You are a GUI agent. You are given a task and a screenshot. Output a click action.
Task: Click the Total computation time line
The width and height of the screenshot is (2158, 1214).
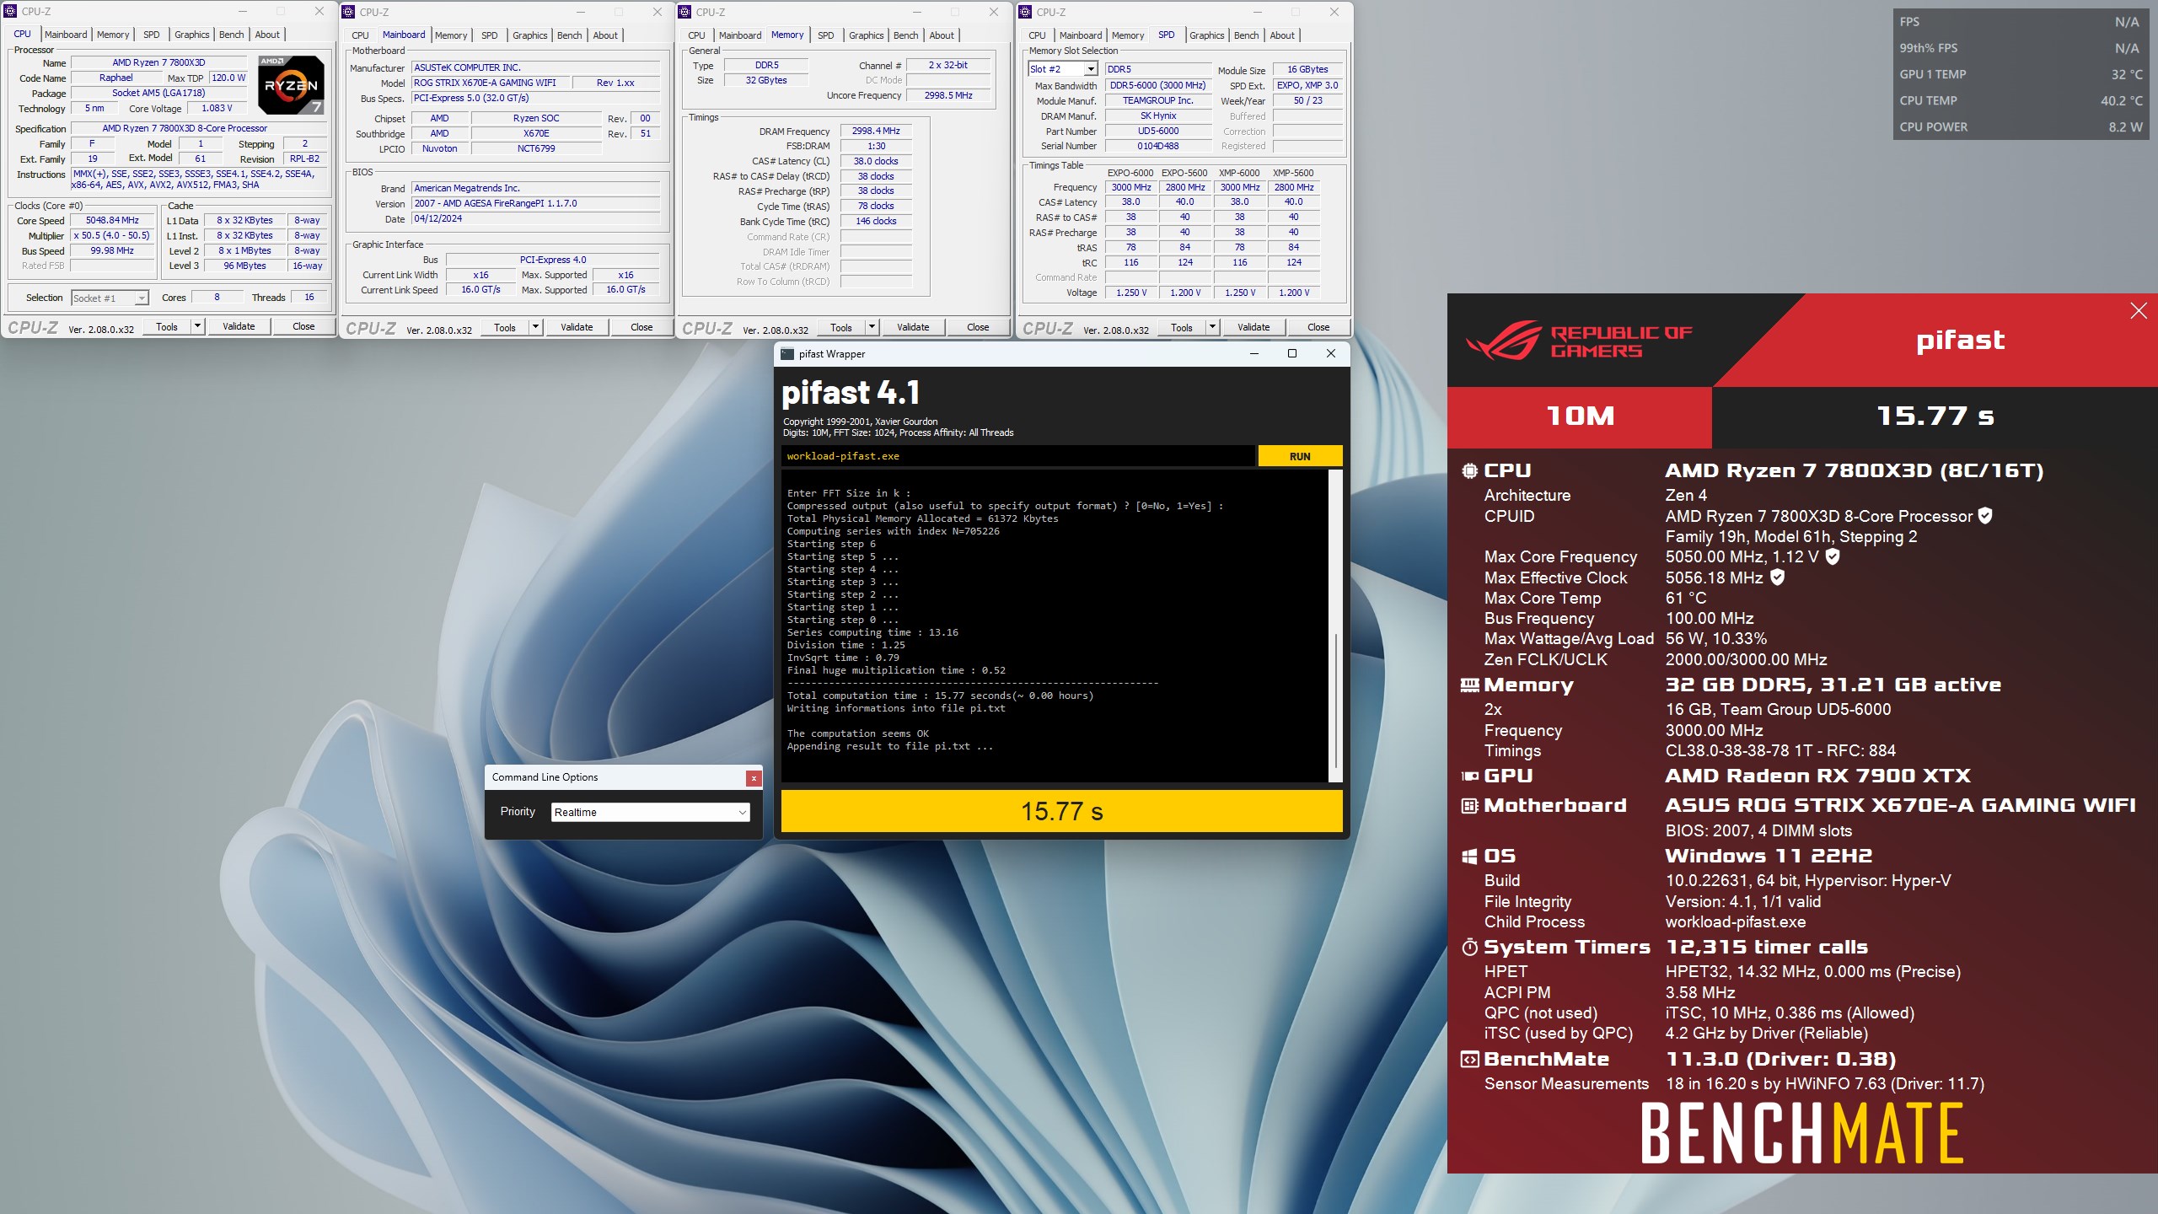point(940,696)
